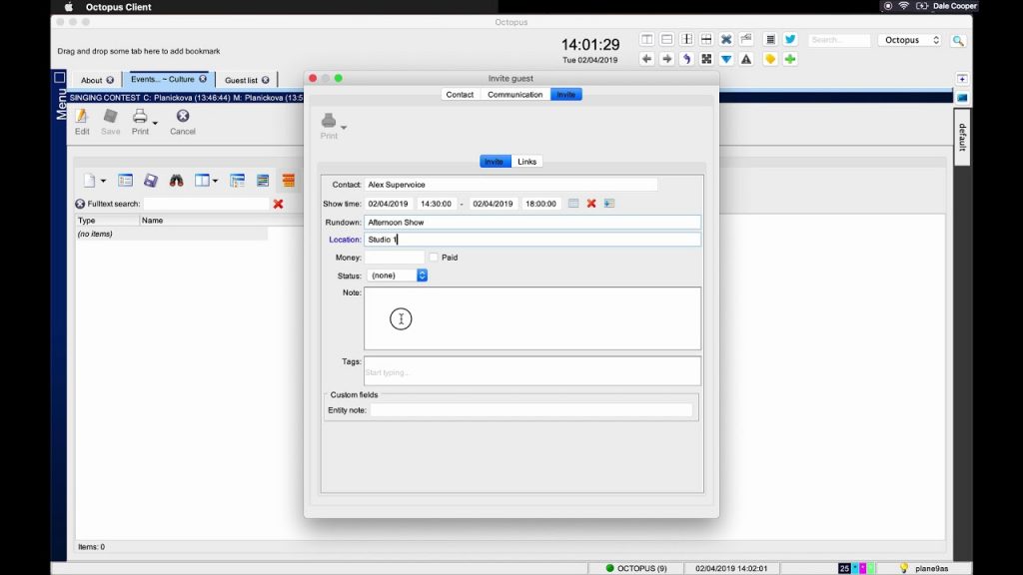Click the Save icon in the rundown toolbar

(x=110, y=118)
